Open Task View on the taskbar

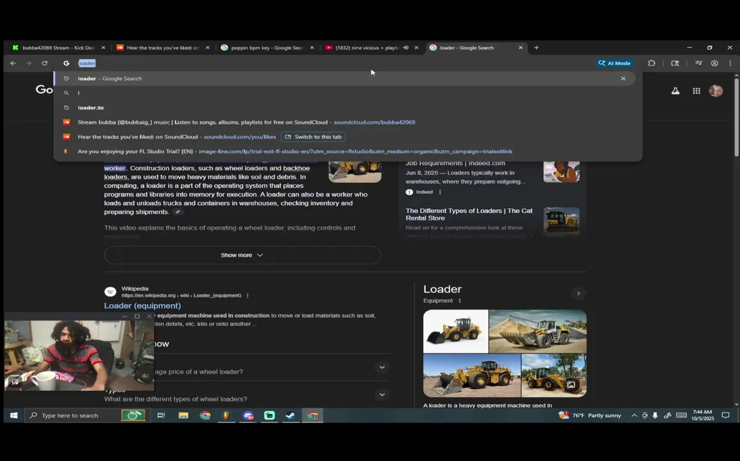tap(161, 416)
